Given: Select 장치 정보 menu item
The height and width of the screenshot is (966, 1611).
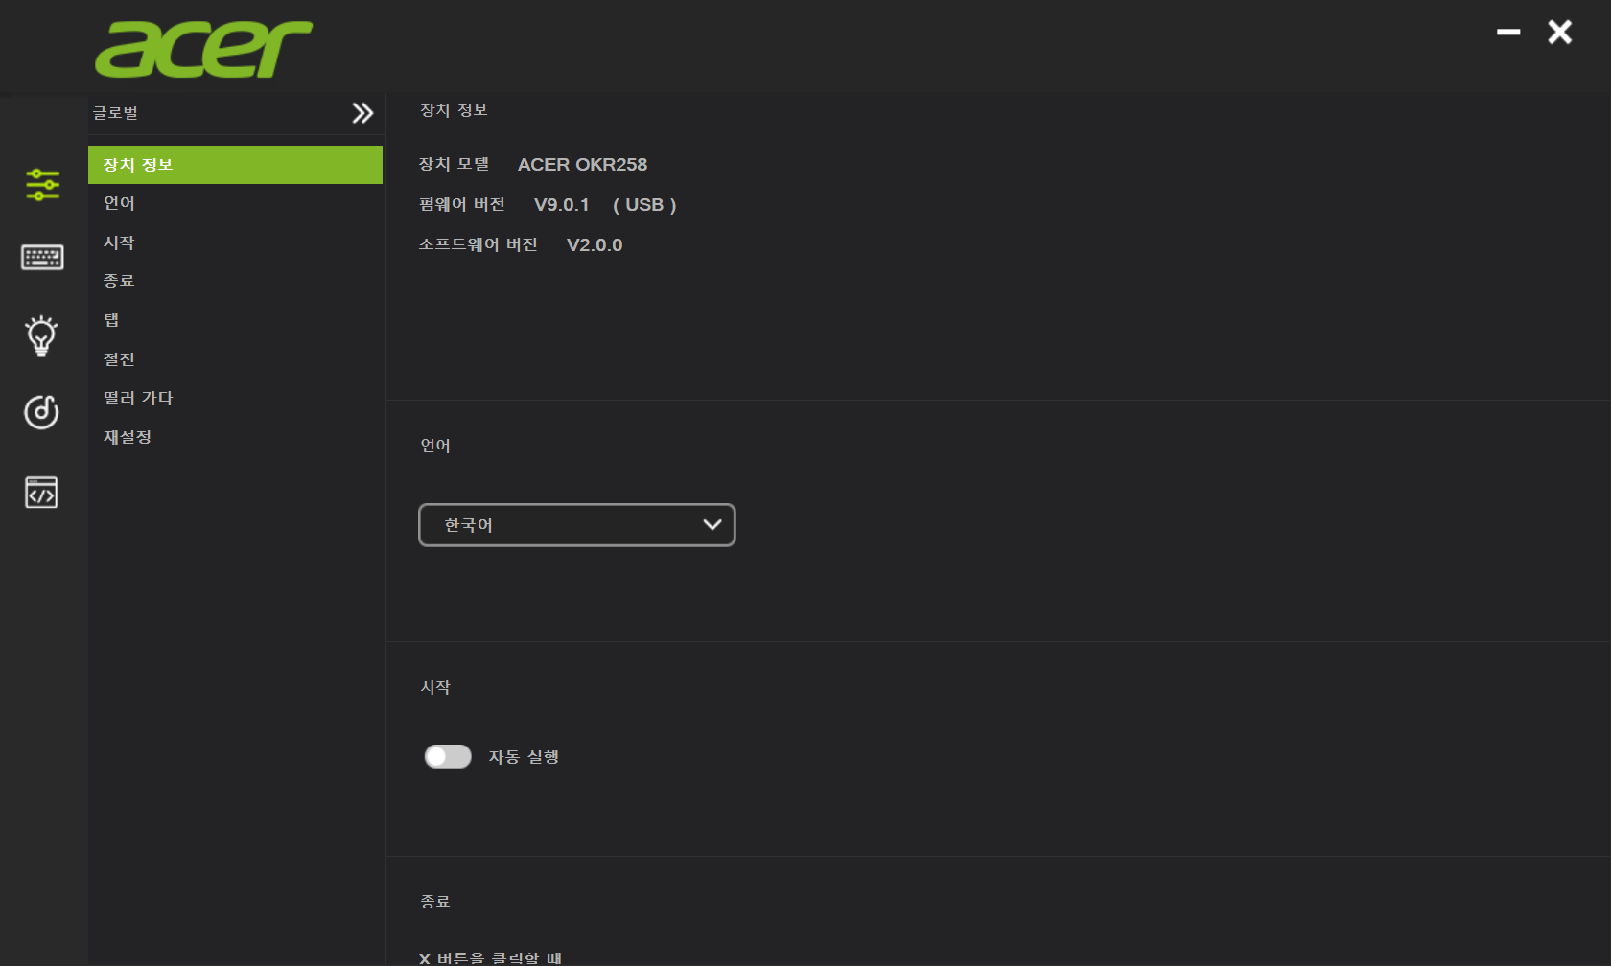Looking at the screenshot, I should tap(235, 165).
